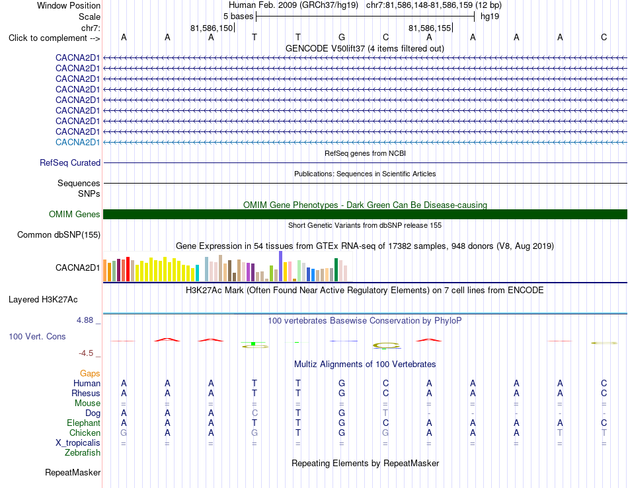This screenshot has width=628, height=488.
Task: Click the 81,586,150 ruler position
Action: [x=212, y=28]
